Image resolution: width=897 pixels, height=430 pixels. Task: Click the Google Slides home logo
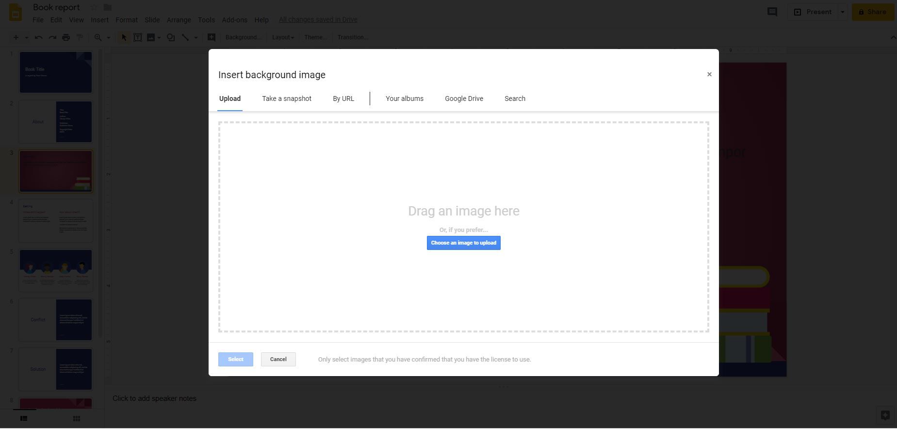click(x=16, y=12)
